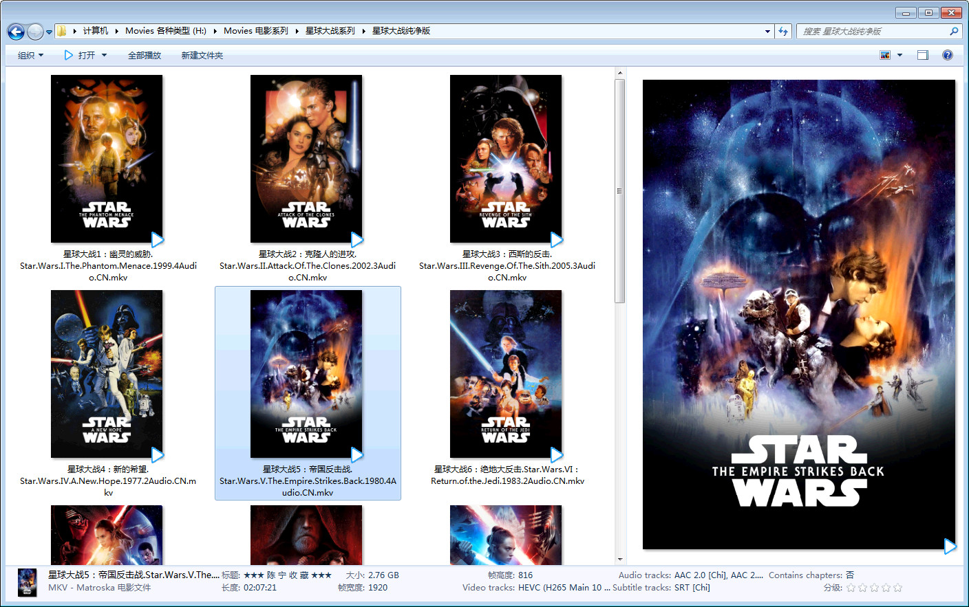The width and height of the screenshot is (969, 607).
Task: Set rating to one star
Action: coord(851,588)
